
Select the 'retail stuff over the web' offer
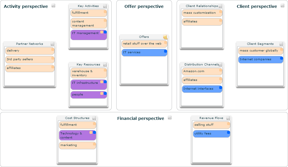143,44
